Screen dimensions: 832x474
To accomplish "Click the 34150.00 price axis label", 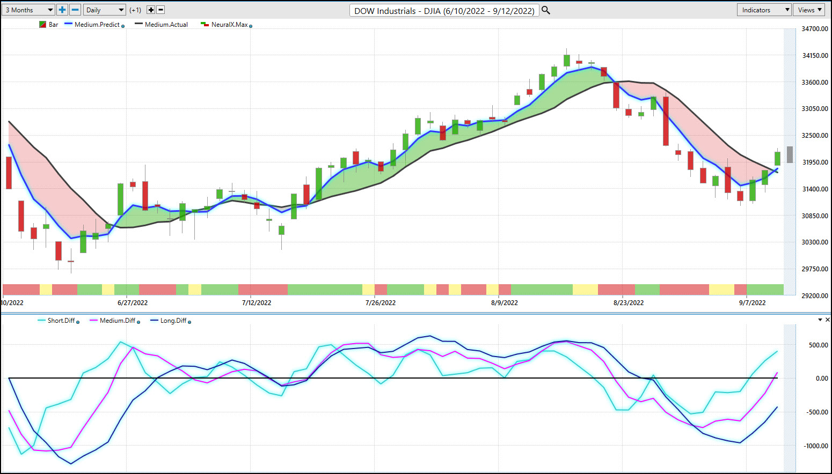I will (815, 56).
